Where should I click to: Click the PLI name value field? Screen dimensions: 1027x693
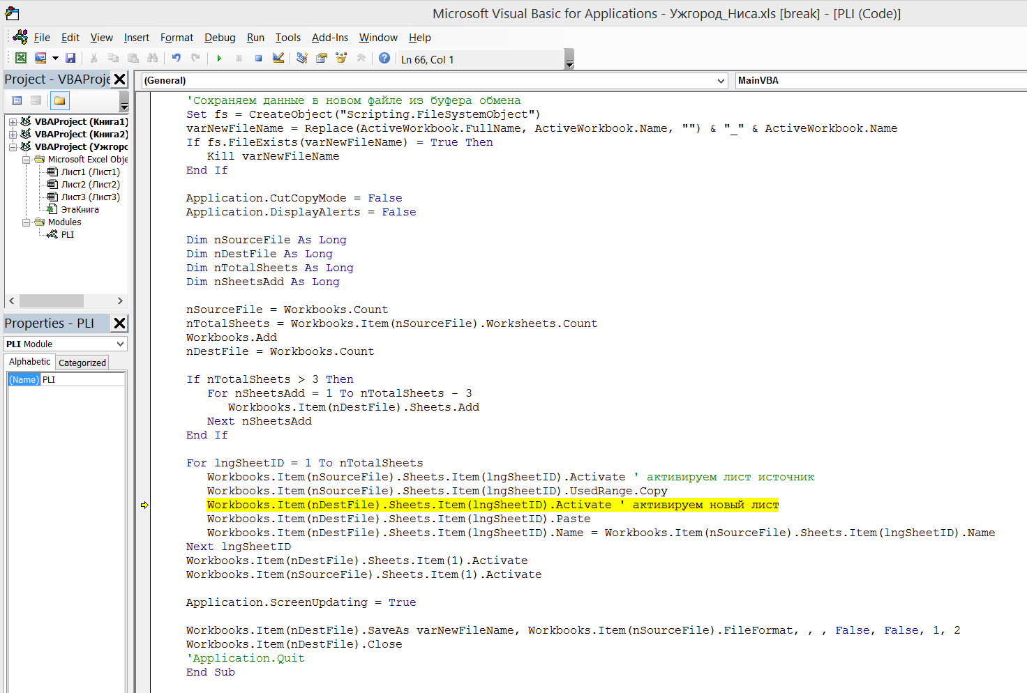(x=83, y=380)
